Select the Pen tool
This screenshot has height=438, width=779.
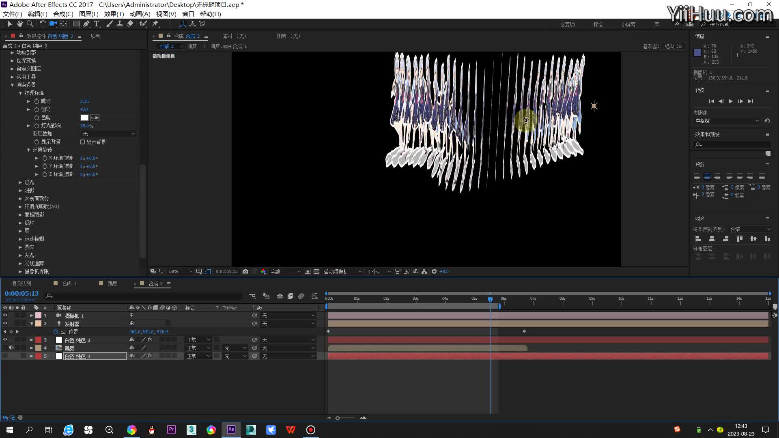click(x=86, y=24)
